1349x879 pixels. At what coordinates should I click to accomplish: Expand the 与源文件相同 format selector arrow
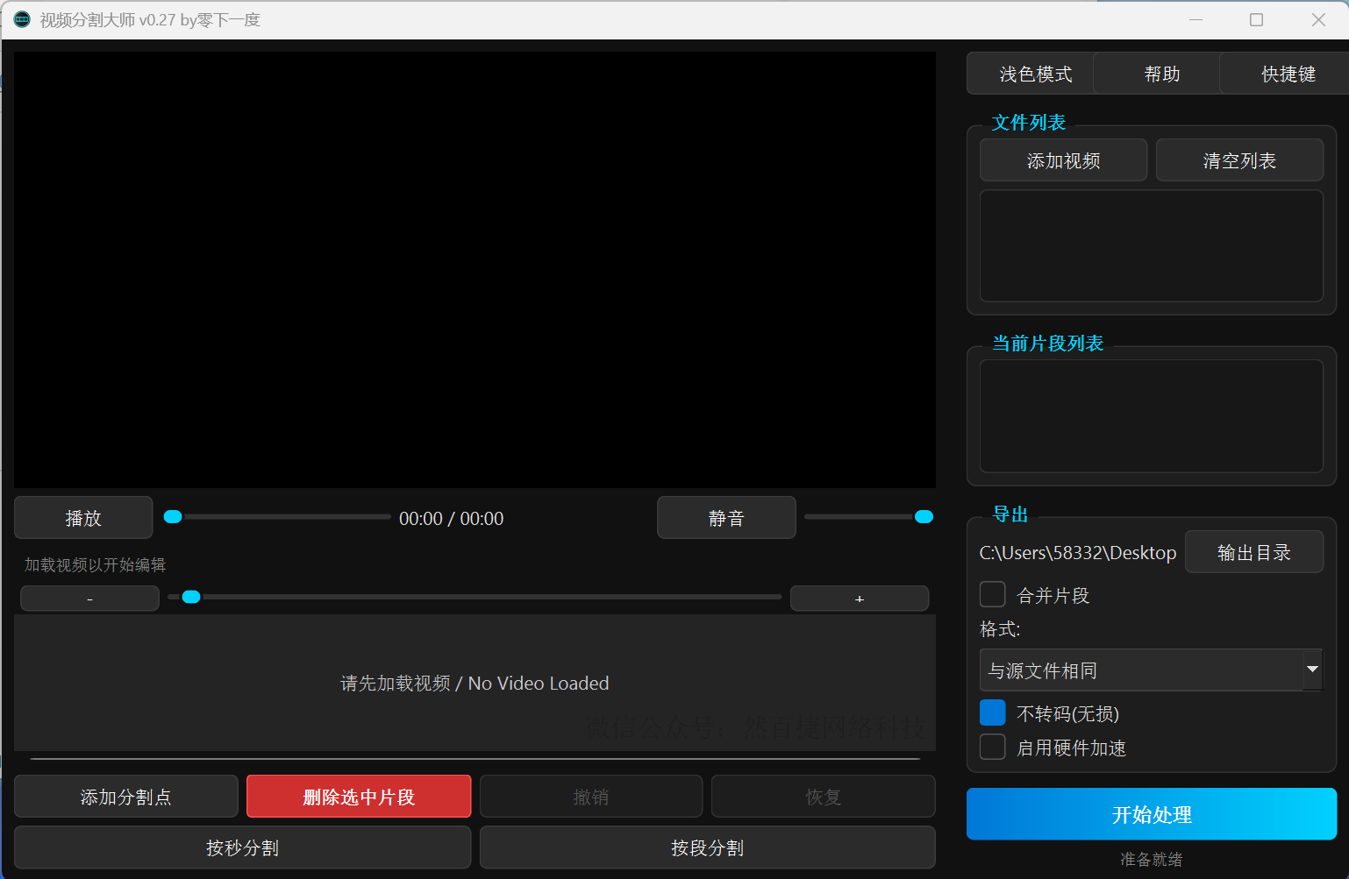click(x=1313, y=670)
